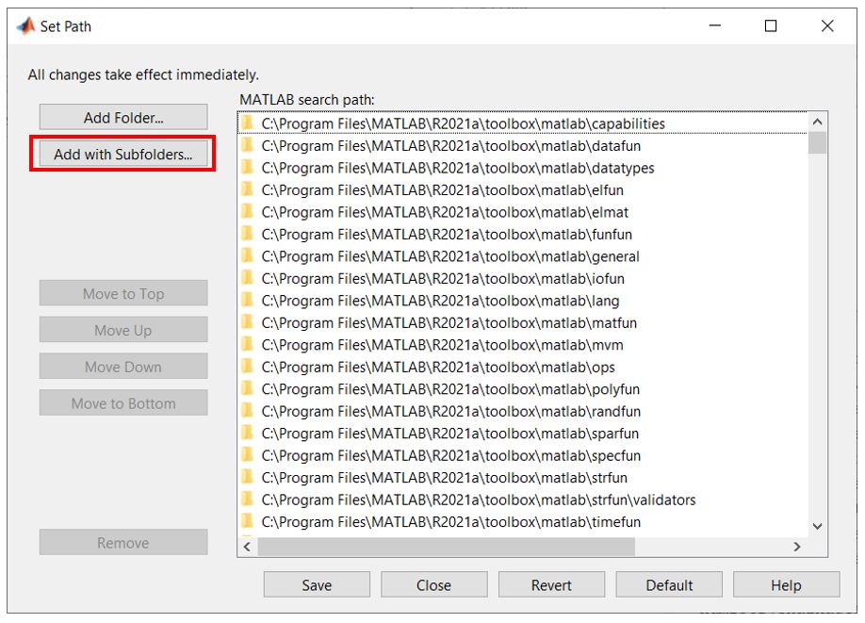Click the Move to Bottom button

click(123, 402)
